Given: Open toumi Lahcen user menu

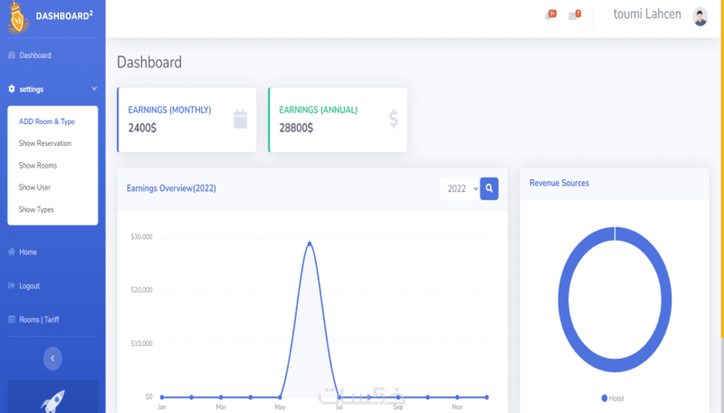Looking at the screenshot, I should pyautogui.click(x=647, y=14).
